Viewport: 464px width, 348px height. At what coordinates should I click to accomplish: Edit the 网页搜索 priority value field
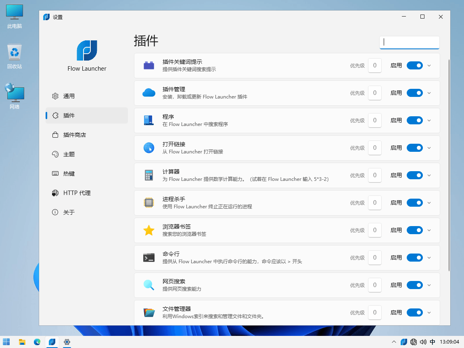(x=375, y=285)
